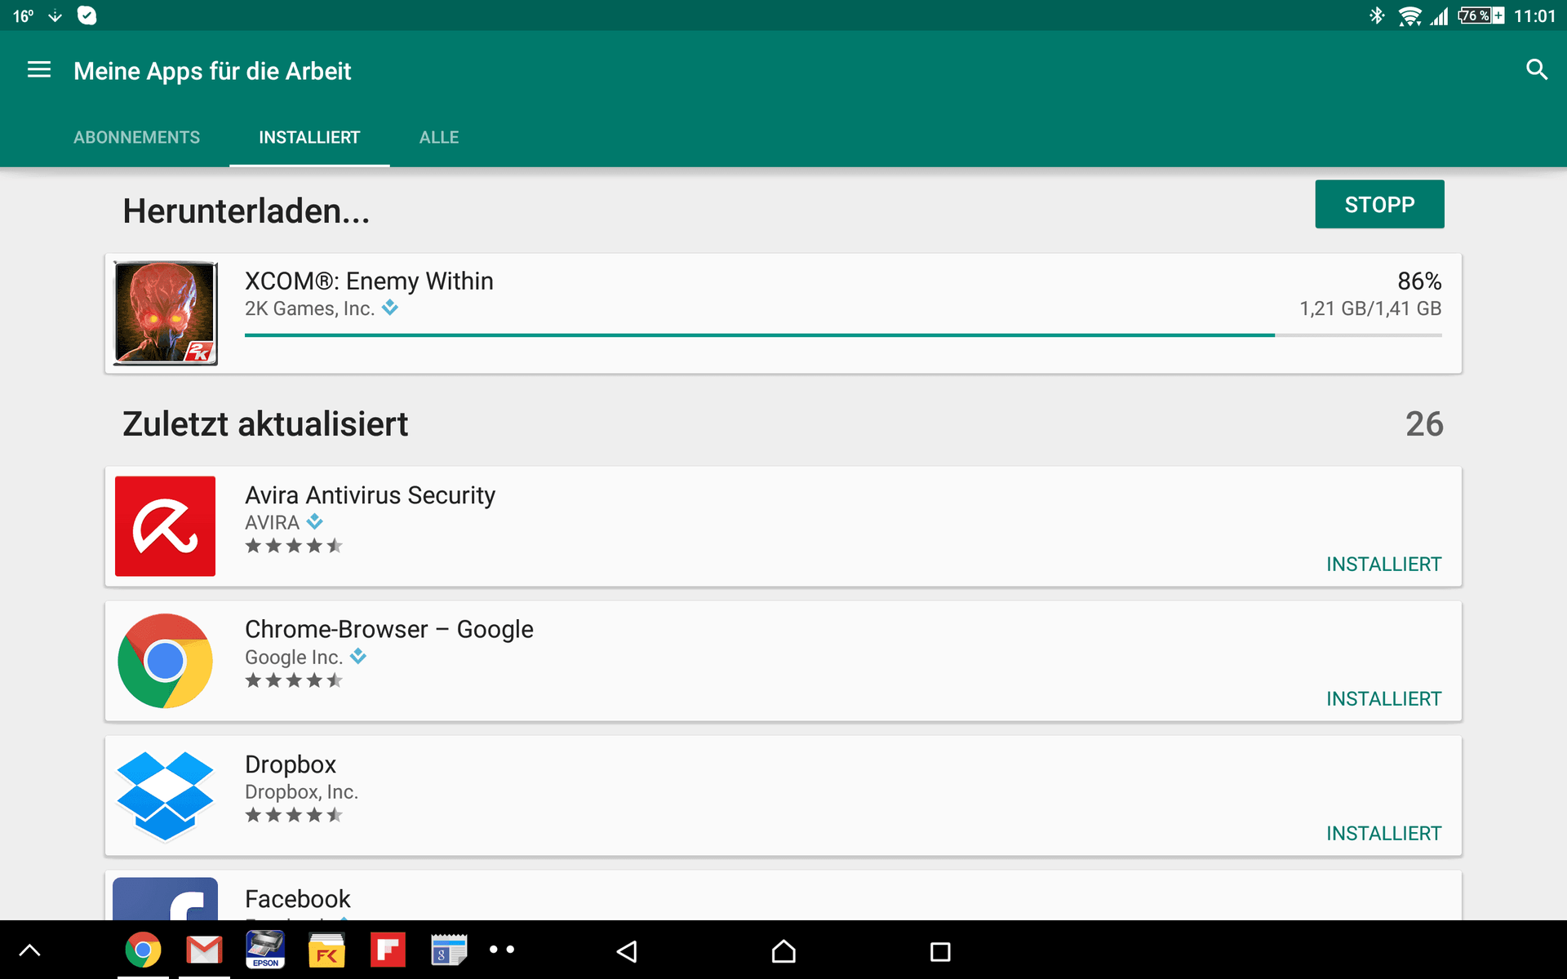This screenshot has height=979, width=1567.
Task: Tap the Wi-Fi status bar icon
Action: (x=1409, y=16)
